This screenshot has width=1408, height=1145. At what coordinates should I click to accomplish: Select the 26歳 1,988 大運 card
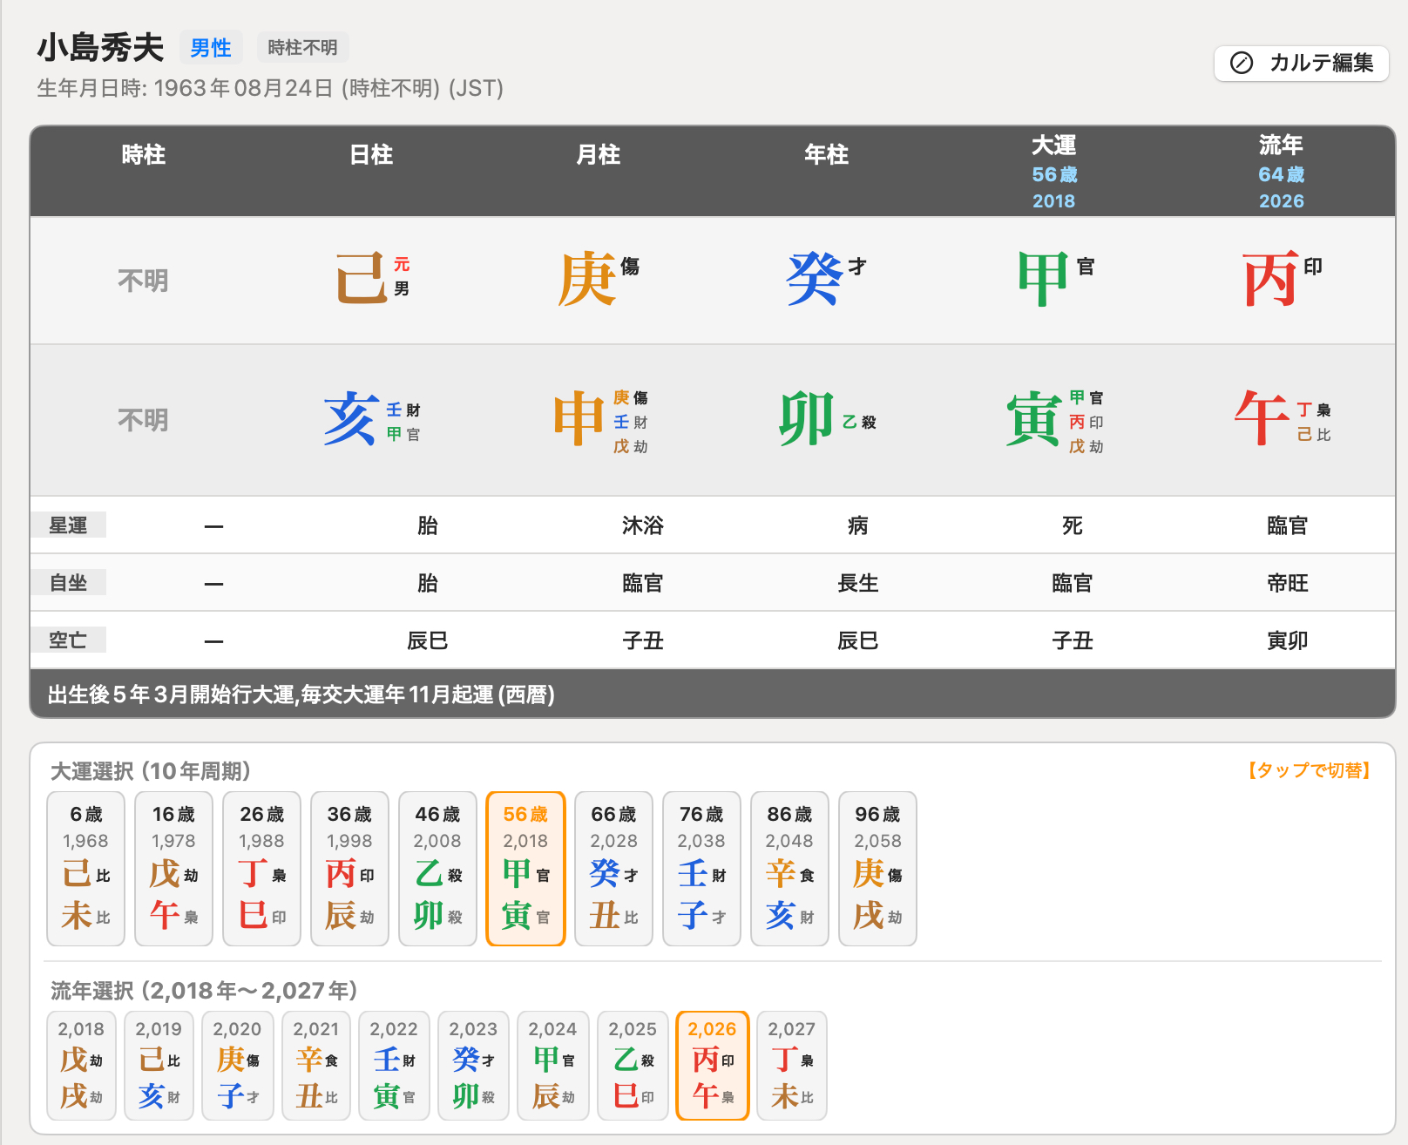261,868
